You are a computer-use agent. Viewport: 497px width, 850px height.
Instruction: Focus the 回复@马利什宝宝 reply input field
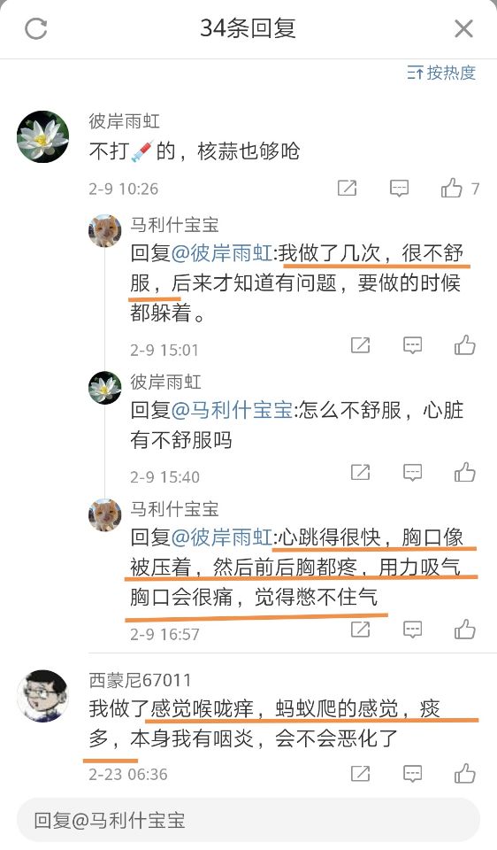pos(248,820)
